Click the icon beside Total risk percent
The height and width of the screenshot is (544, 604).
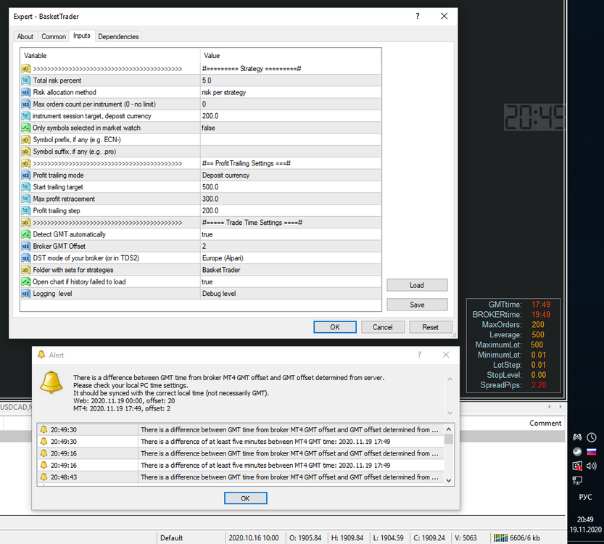25,81
